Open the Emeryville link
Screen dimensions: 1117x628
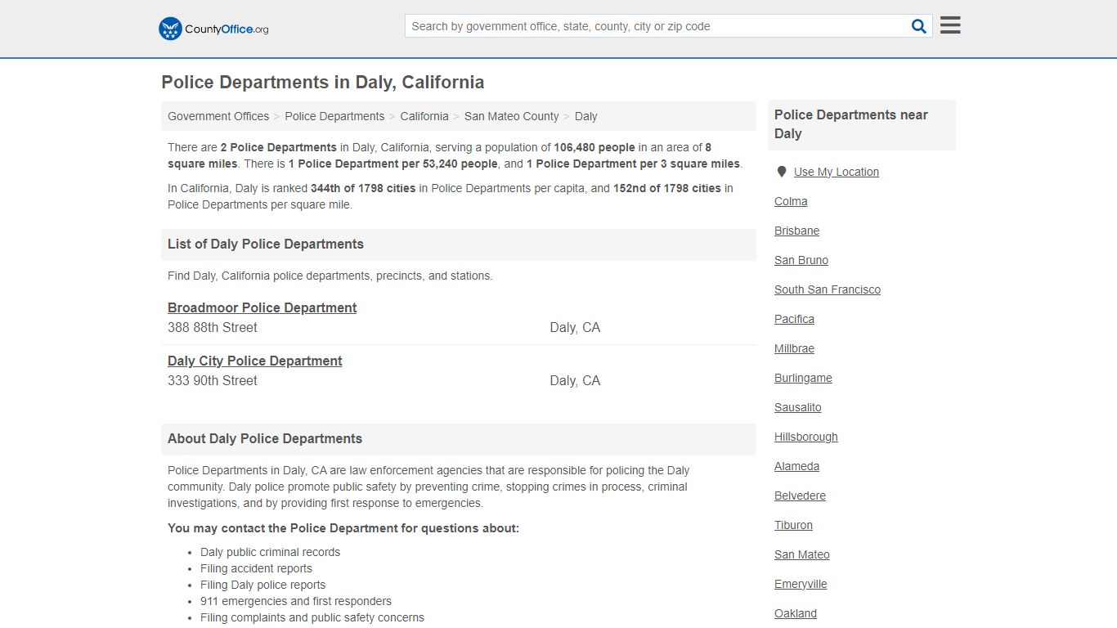coord(801,584)
